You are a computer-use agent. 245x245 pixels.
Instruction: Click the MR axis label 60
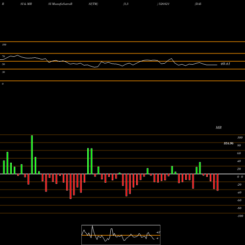pos(239,153)
